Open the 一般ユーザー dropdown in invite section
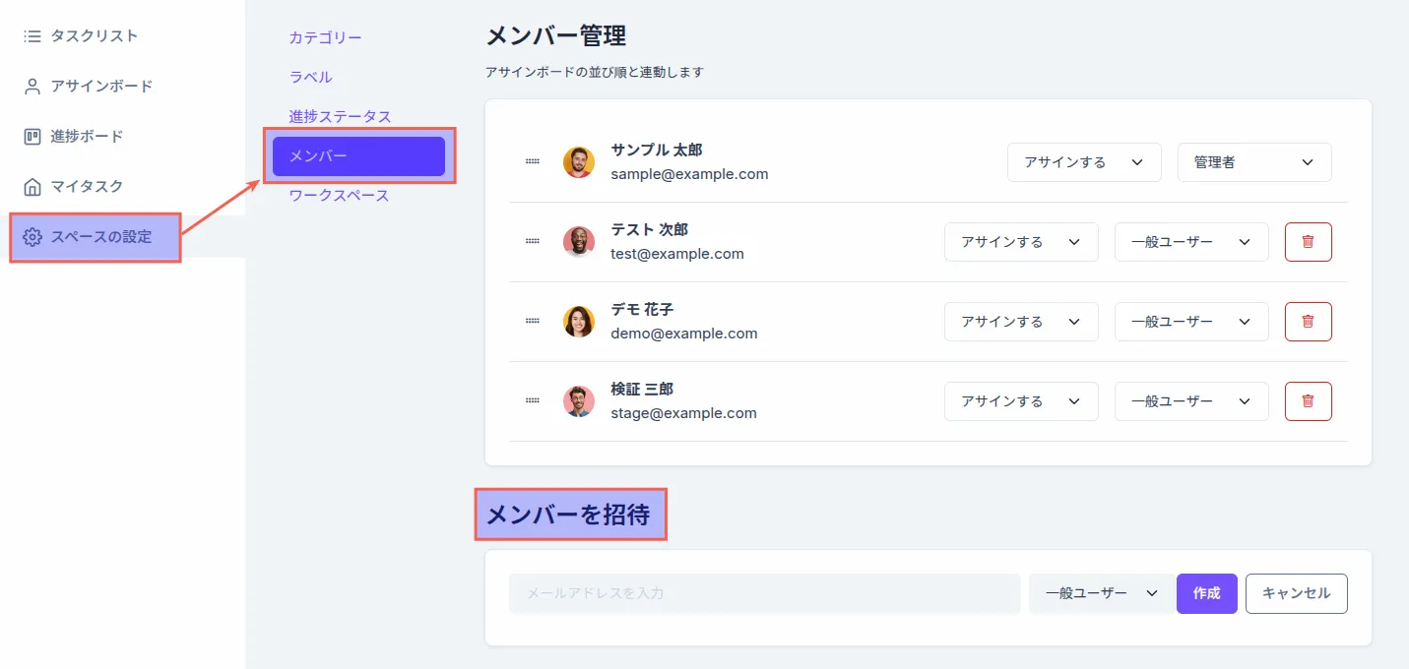The height and width of the screenshot is (669, 1409). click(1100, 593)
